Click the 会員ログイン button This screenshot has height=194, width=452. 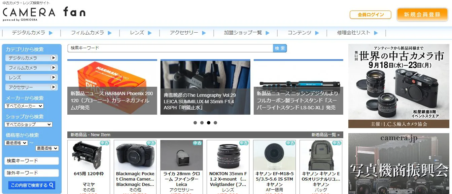pyautogui.click(x=370, y=15)
